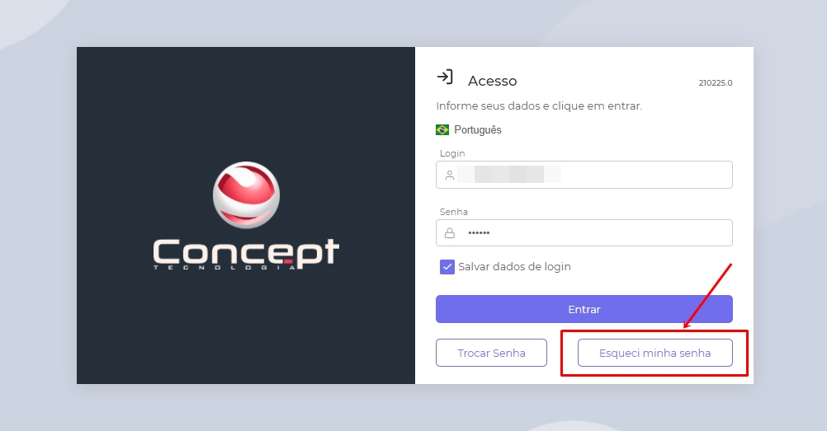Viewport: 827px width, 431px height.
Task: Click the Brazilian flag icon
Action: point(442,129)
